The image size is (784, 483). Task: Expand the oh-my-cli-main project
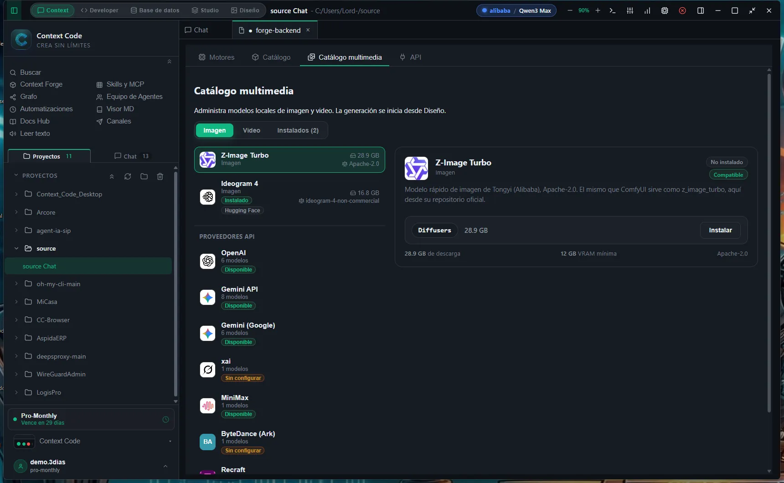16,283
